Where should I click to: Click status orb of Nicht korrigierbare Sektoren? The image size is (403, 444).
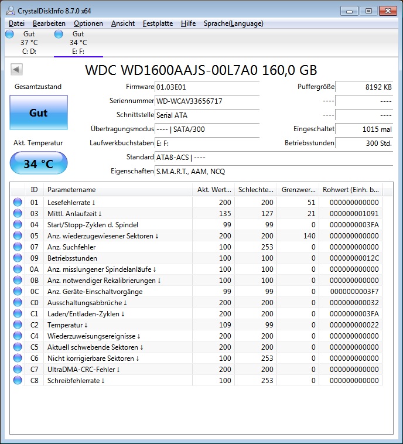18,358
